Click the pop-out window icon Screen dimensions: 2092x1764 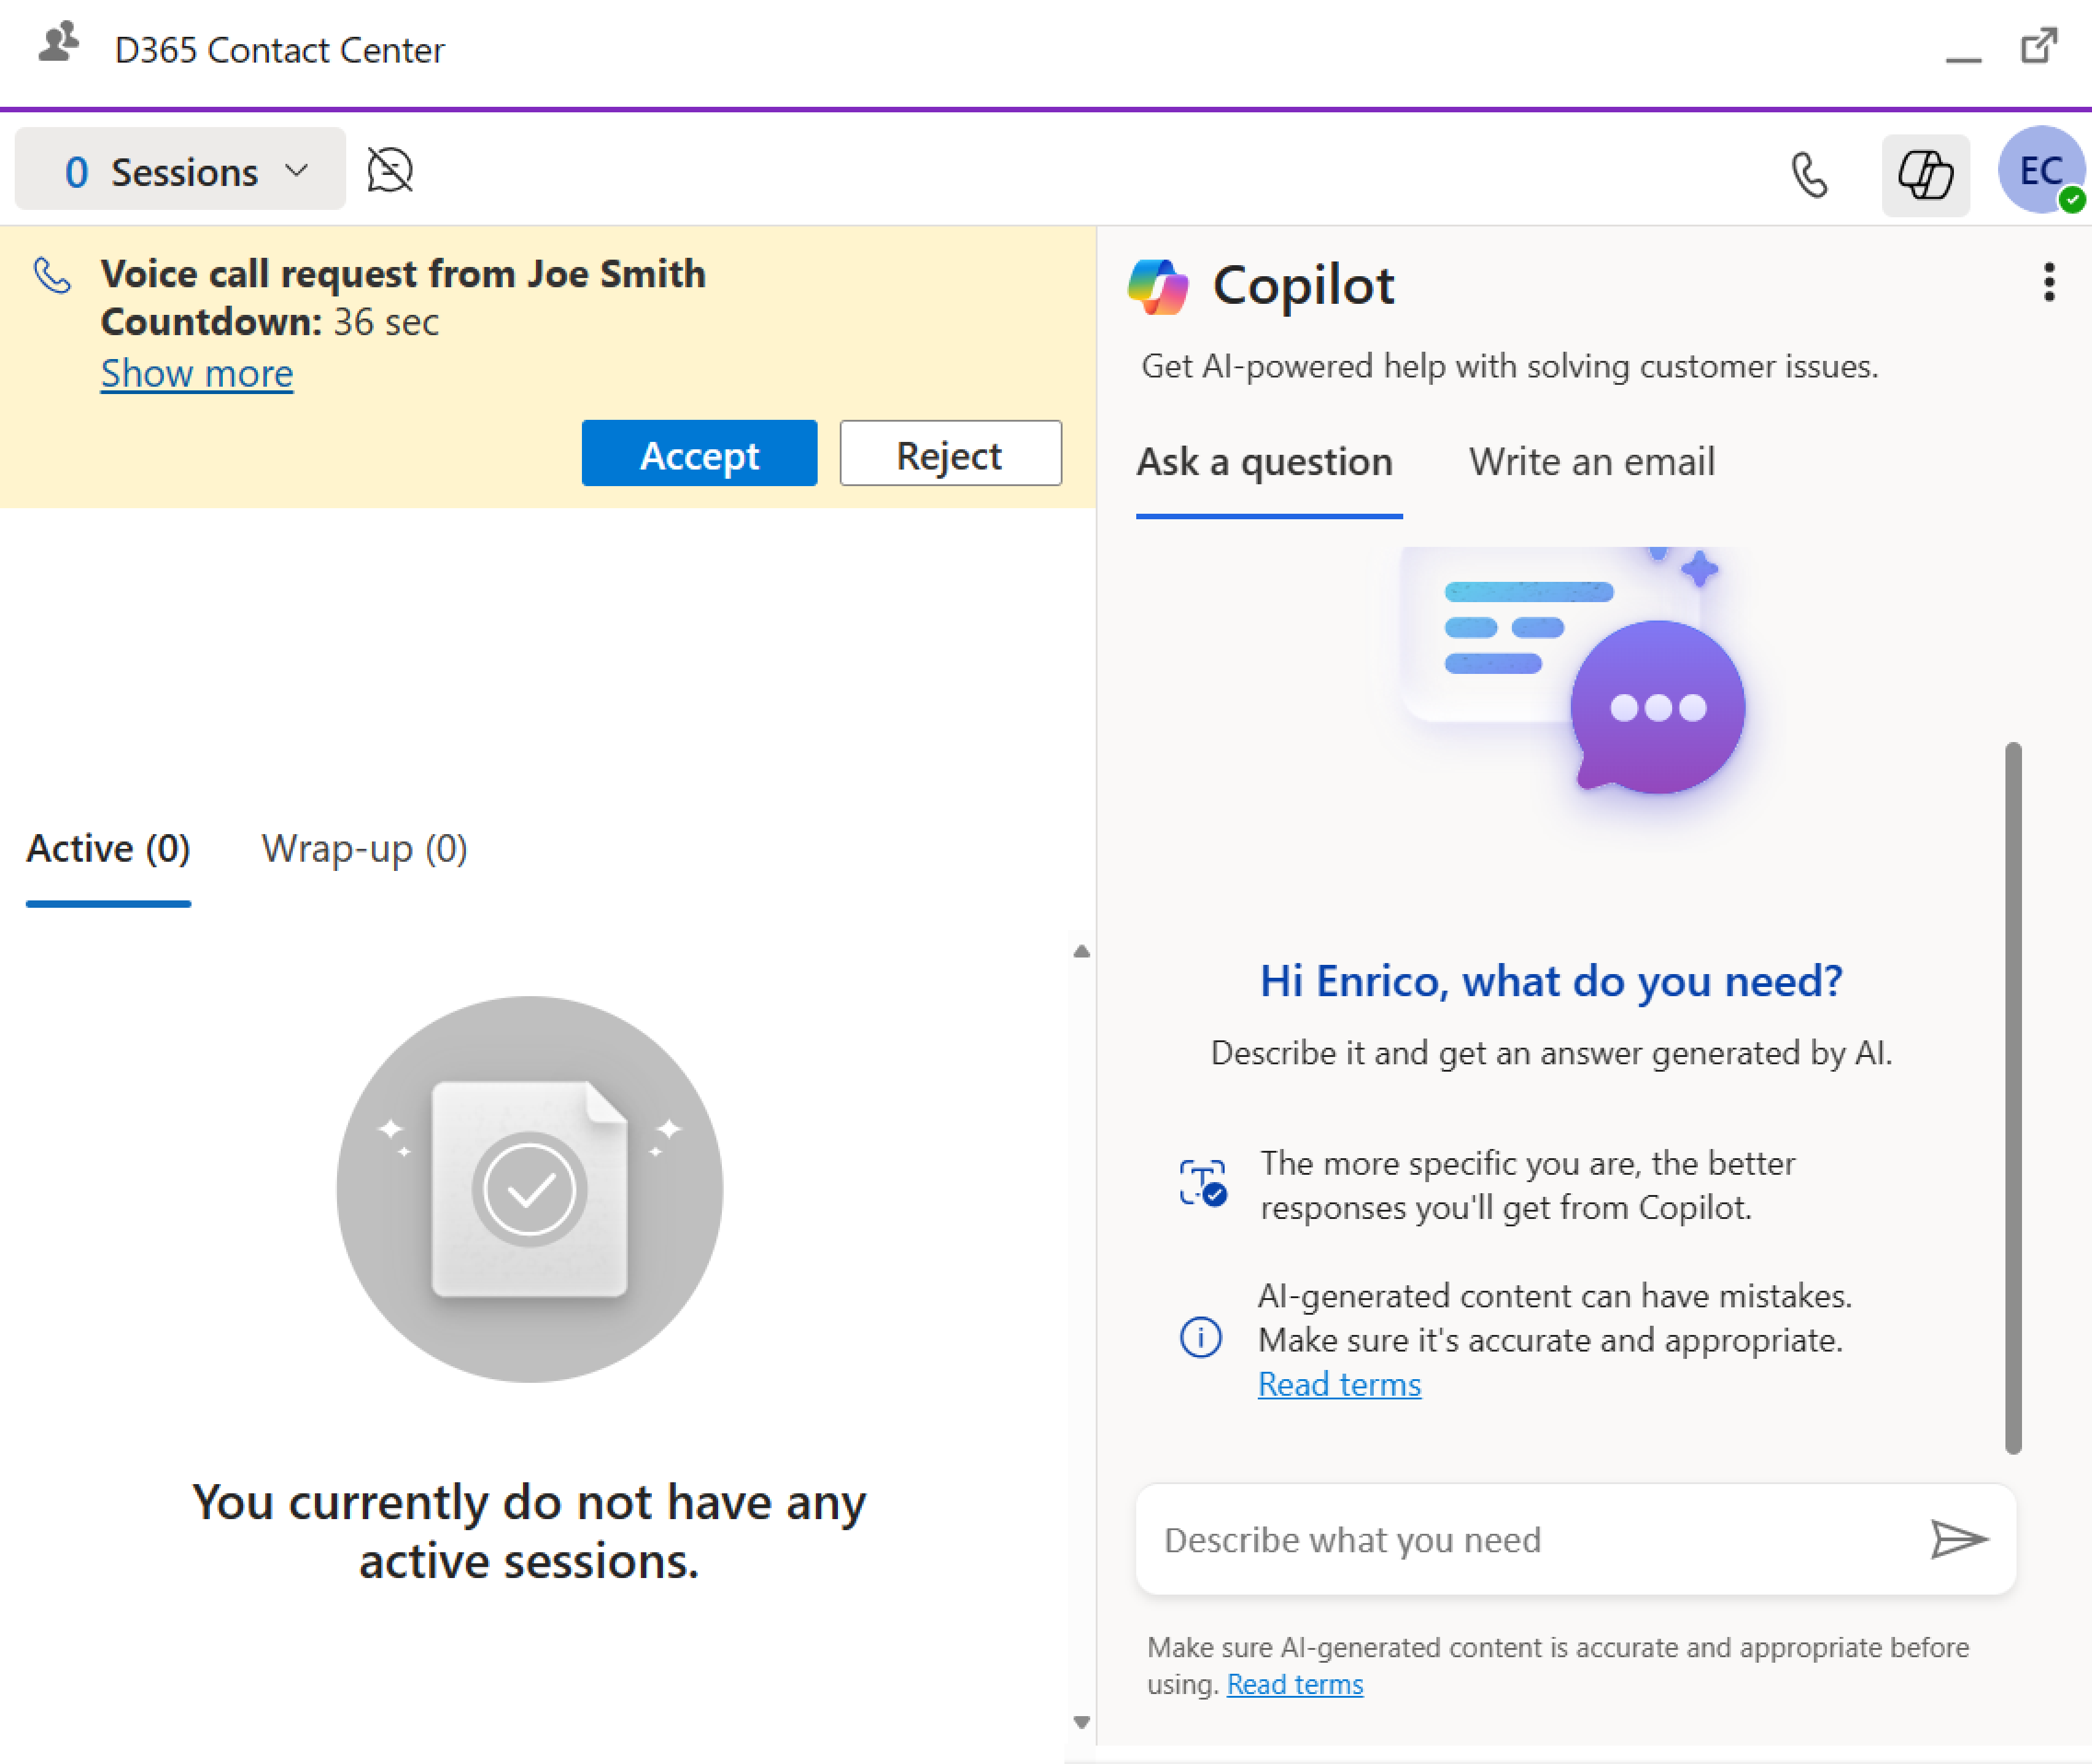pyautogui.click(x=2039, y=46)
